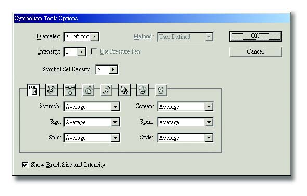Viewport: 307px width, 196px height.
Task: Click the Cancel button
Action: point(255,51)
